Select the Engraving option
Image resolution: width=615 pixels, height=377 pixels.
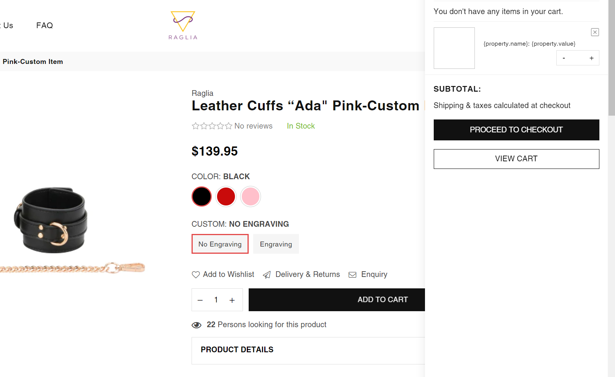coord(276,244)
